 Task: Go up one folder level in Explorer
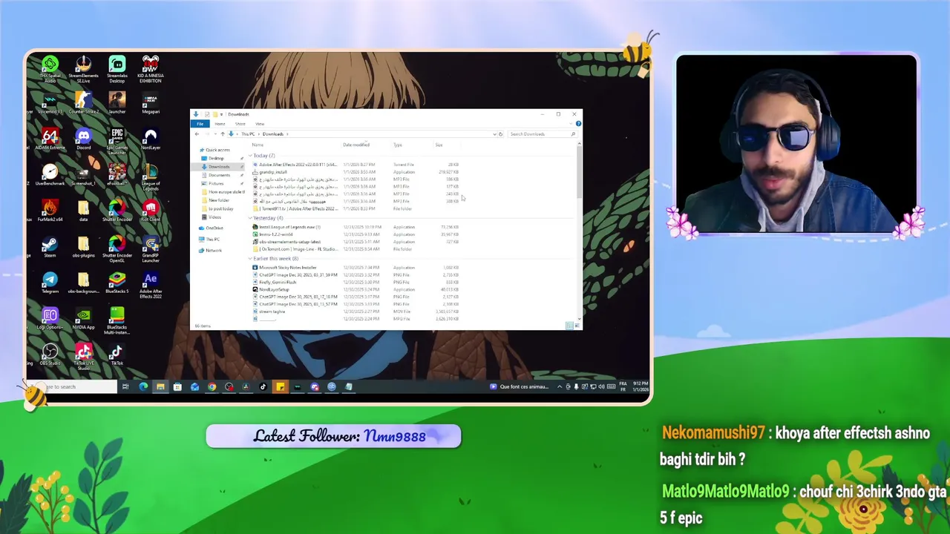pyautogui.click(x=223, y=134)
